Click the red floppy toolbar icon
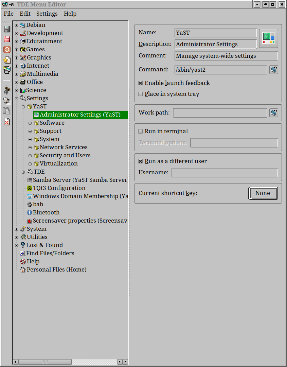 tap(7, 39)
